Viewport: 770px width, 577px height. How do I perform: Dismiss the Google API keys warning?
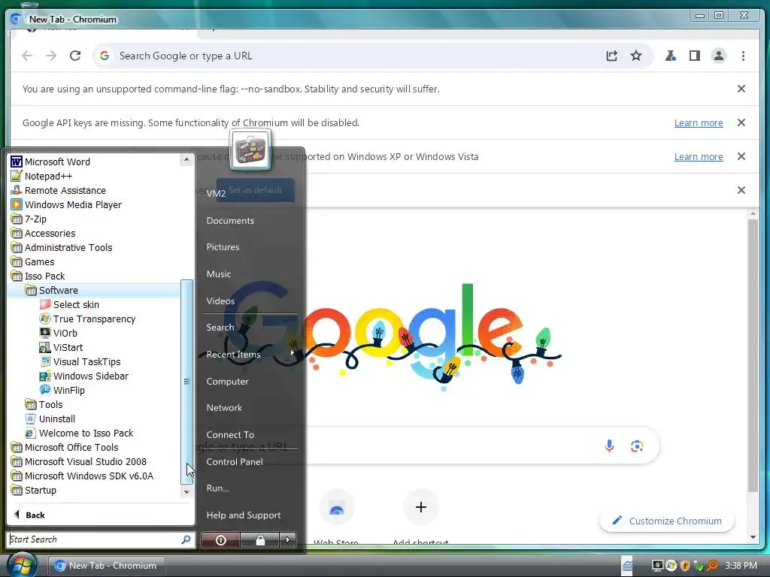741,122
